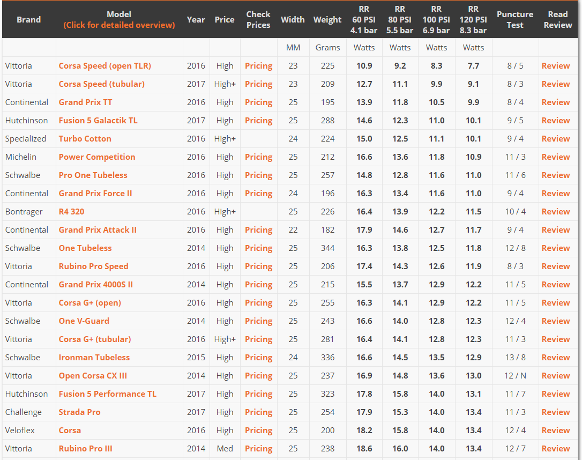
Task: Open Fusion 5 Performance TL overview
Action: coord(108,394)
